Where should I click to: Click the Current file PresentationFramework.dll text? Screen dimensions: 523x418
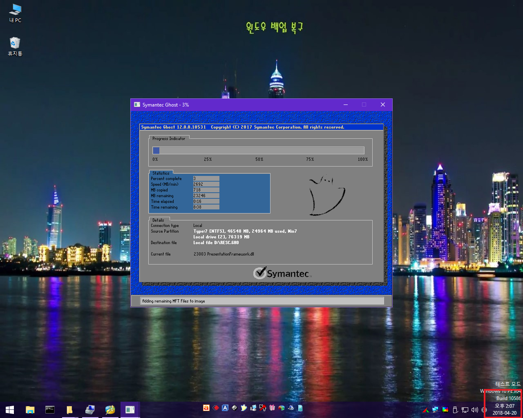[224, 254]
